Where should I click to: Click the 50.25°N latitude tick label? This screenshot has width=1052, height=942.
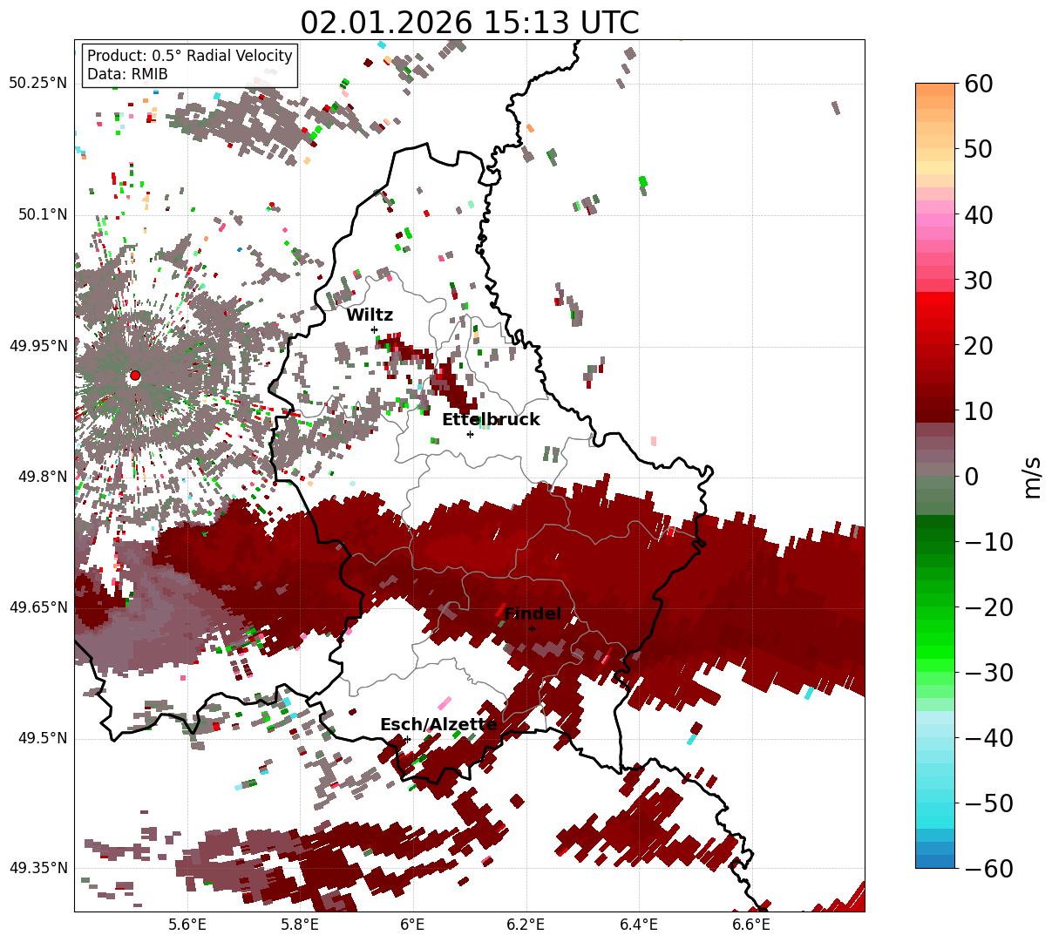pyautogui.click(x=37, y=84)
